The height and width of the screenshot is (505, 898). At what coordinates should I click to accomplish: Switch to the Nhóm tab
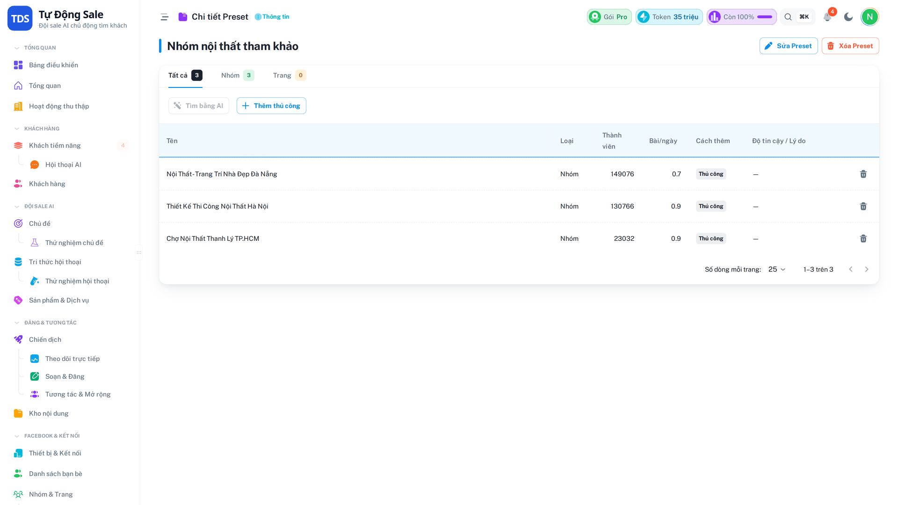[238, 75]
